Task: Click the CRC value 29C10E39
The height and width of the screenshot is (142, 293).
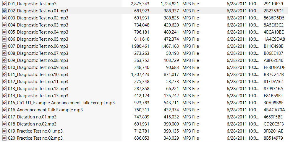Action: 273,4
